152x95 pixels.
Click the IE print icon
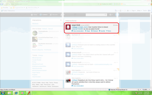tap(128, 11)
